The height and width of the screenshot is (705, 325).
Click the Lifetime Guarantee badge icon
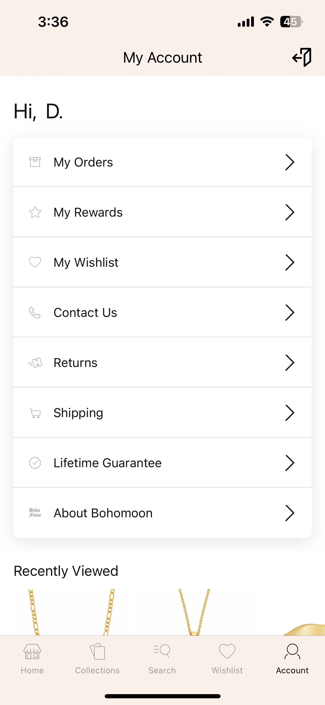[x=35, y=463]
